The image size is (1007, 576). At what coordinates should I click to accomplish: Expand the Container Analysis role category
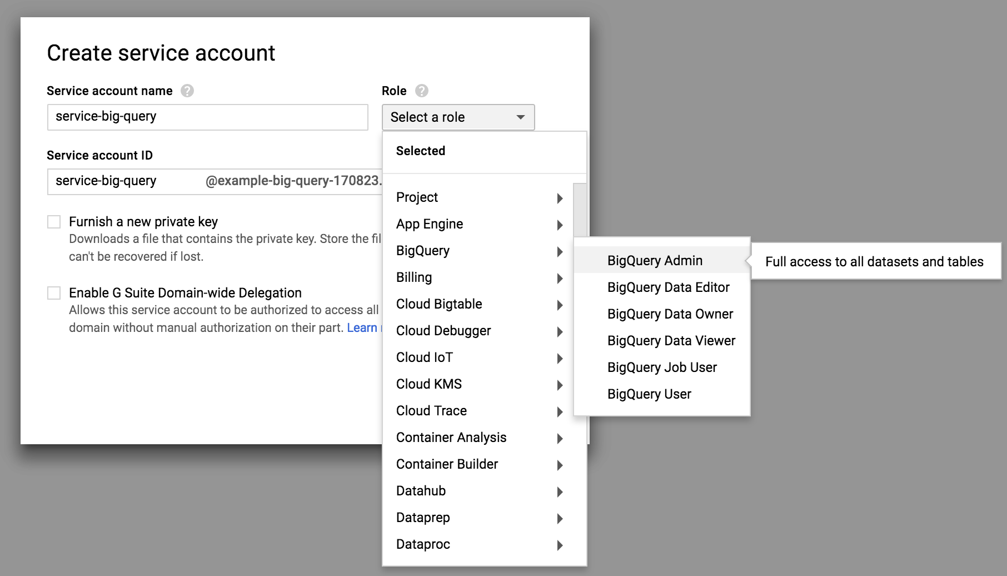click(x=478, y=438)
